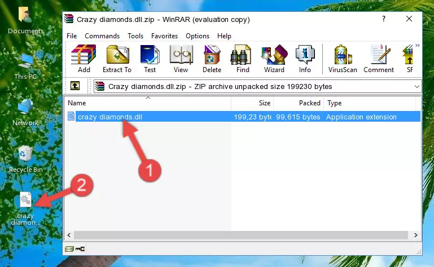Start the VirusScan tool
Image resolution: width=434 pixels, height=267 pixels.
click(343, 59)
